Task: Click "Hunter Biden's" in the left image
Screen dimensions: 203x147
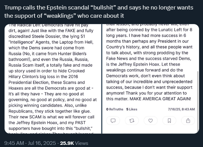Action: (x=72, y=53)
